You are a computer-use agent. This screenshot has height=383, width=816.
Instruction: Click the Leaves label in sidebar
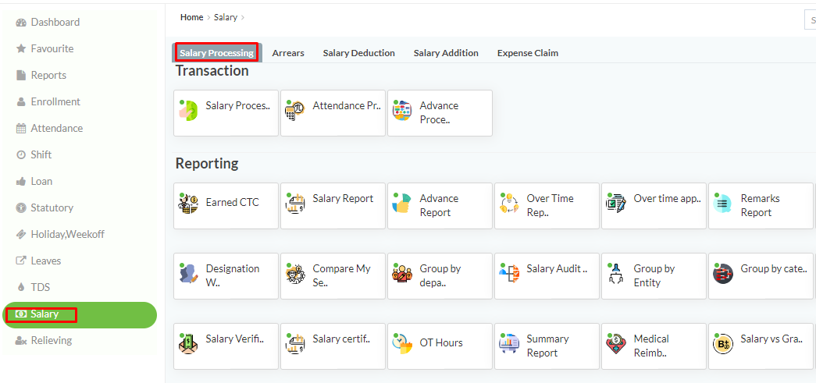[x=46, y=261]
